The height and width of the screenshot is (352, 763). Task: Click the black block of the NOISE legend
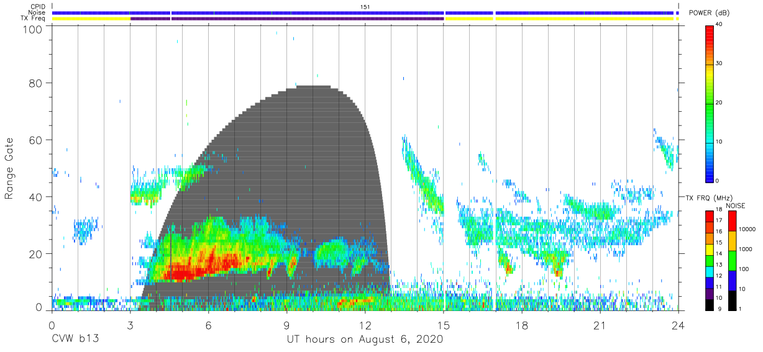(731, 300)
